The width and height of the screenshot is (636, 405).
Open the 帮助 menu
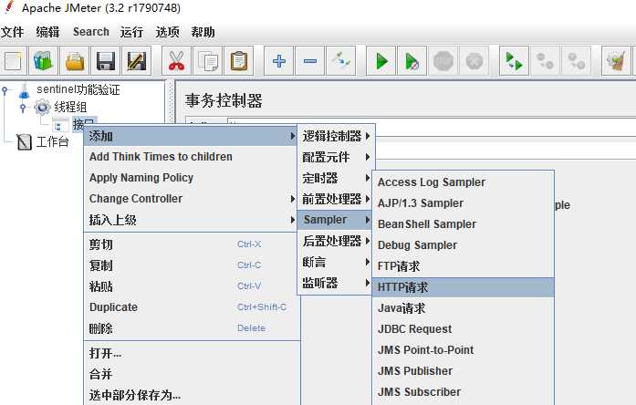[x=203, y=32]
